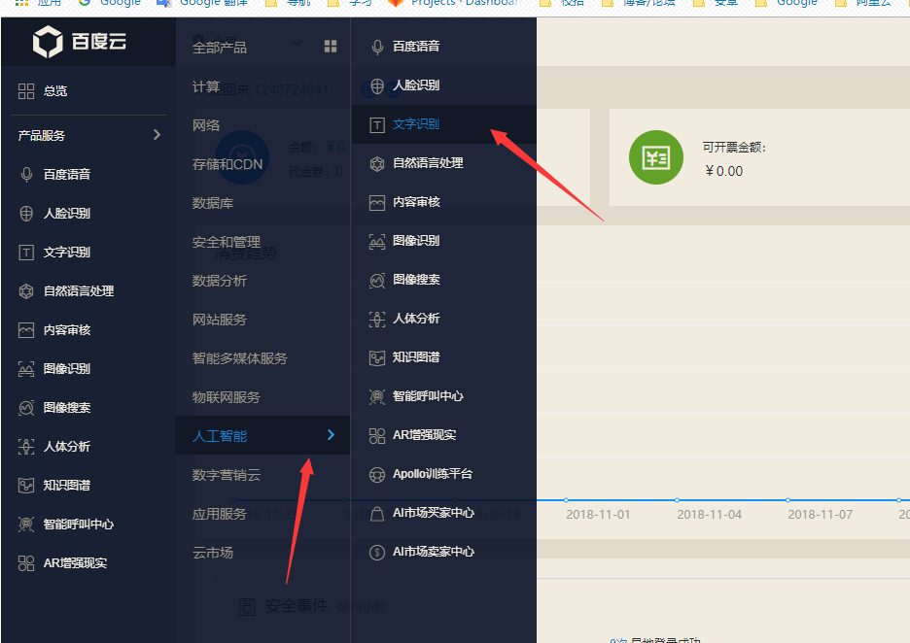This screenshot has height=643, width=910.
Task: Click the submenu icon for 知识图谱
Action: click(x=377, y=357)
